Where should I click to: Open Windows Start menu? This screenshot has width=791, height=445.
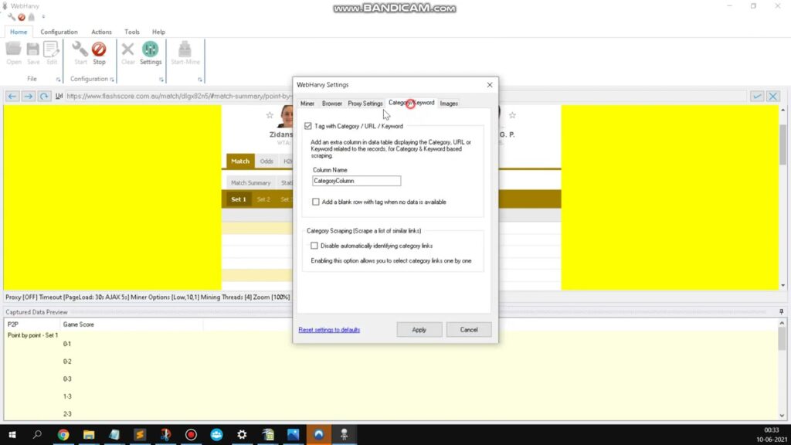[x=12, y=434]
